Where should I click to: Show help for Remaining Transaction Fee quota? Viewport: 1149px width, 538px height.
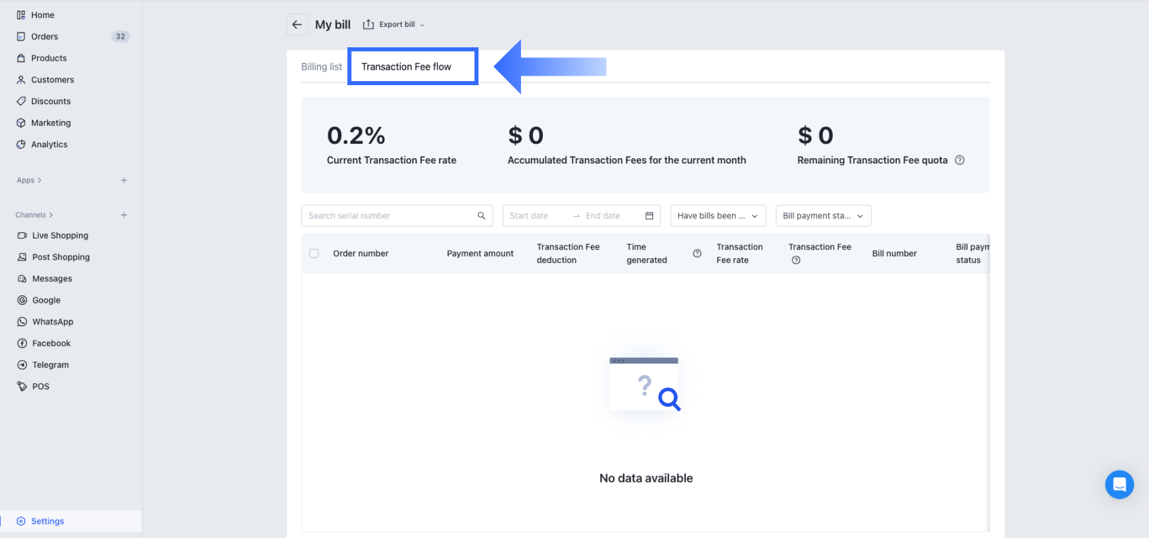tap(959, 160)
